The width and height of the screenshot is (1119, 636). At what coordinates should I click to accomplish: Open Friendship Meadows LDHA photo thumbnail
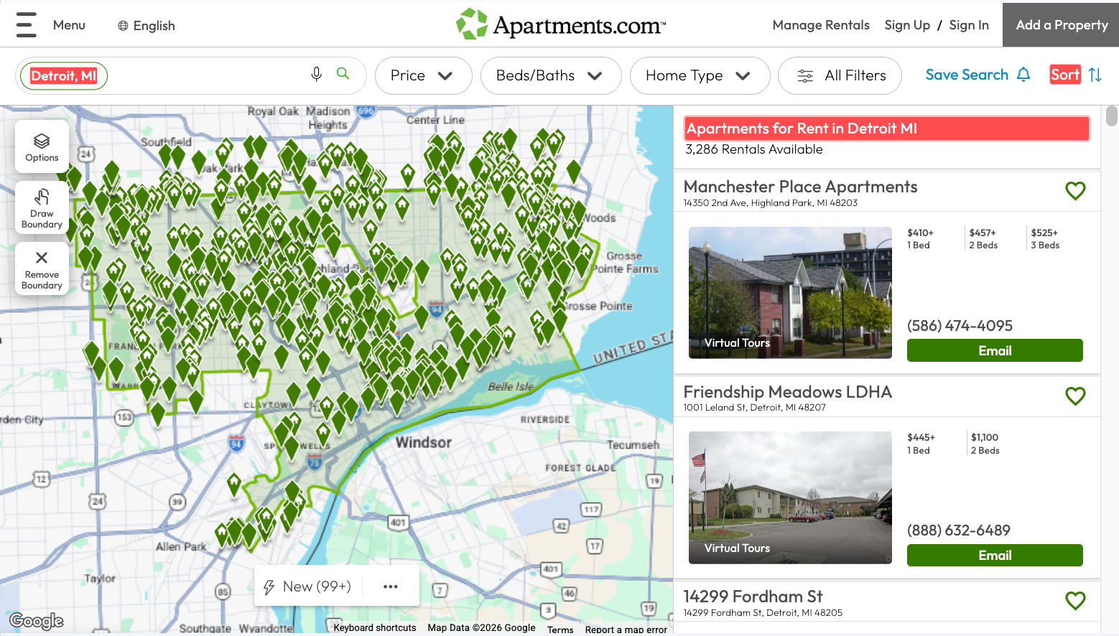coord(790,497)
